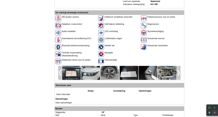Click the Geen opmerkingen text

pyautogui.click(x=64, y=103)
